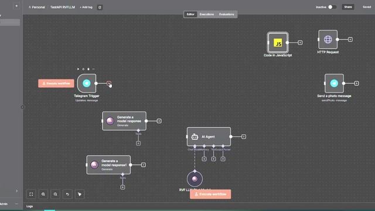Add tool under Generate a model response1

point(122,187)
